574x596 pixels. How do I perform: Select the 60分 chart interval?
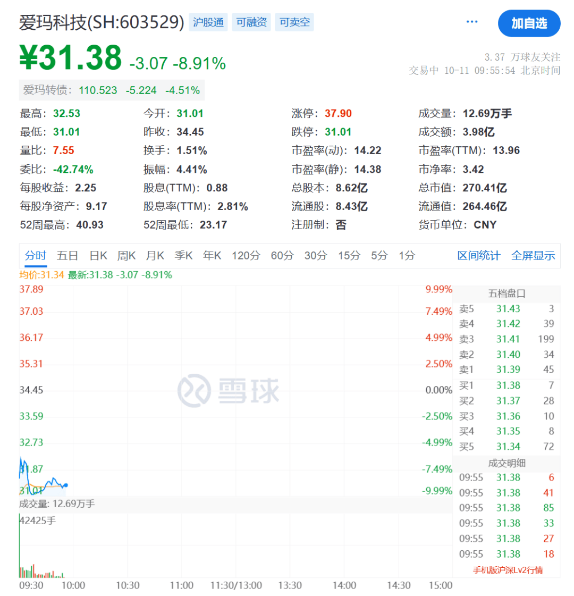click(282, 255)
